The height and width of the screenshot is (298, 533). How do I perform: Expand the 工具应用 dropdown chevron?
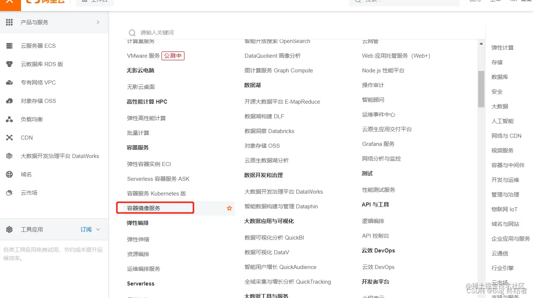pos(98,230)
